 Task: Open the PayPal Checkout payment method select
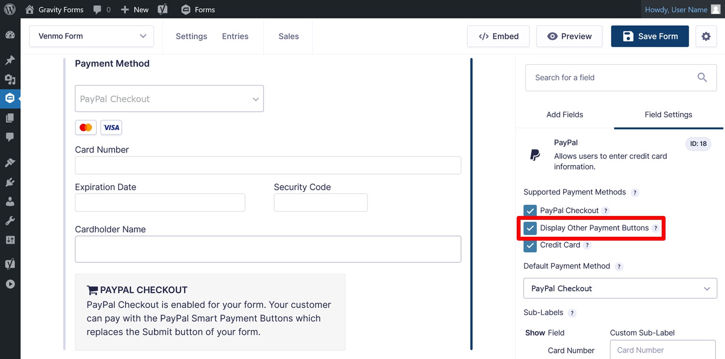pyautogui.click(x=169, y=99)
